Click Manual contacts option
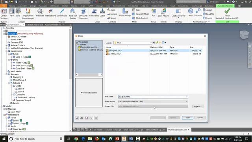The image size is (252, 142). tap(112, 14)
